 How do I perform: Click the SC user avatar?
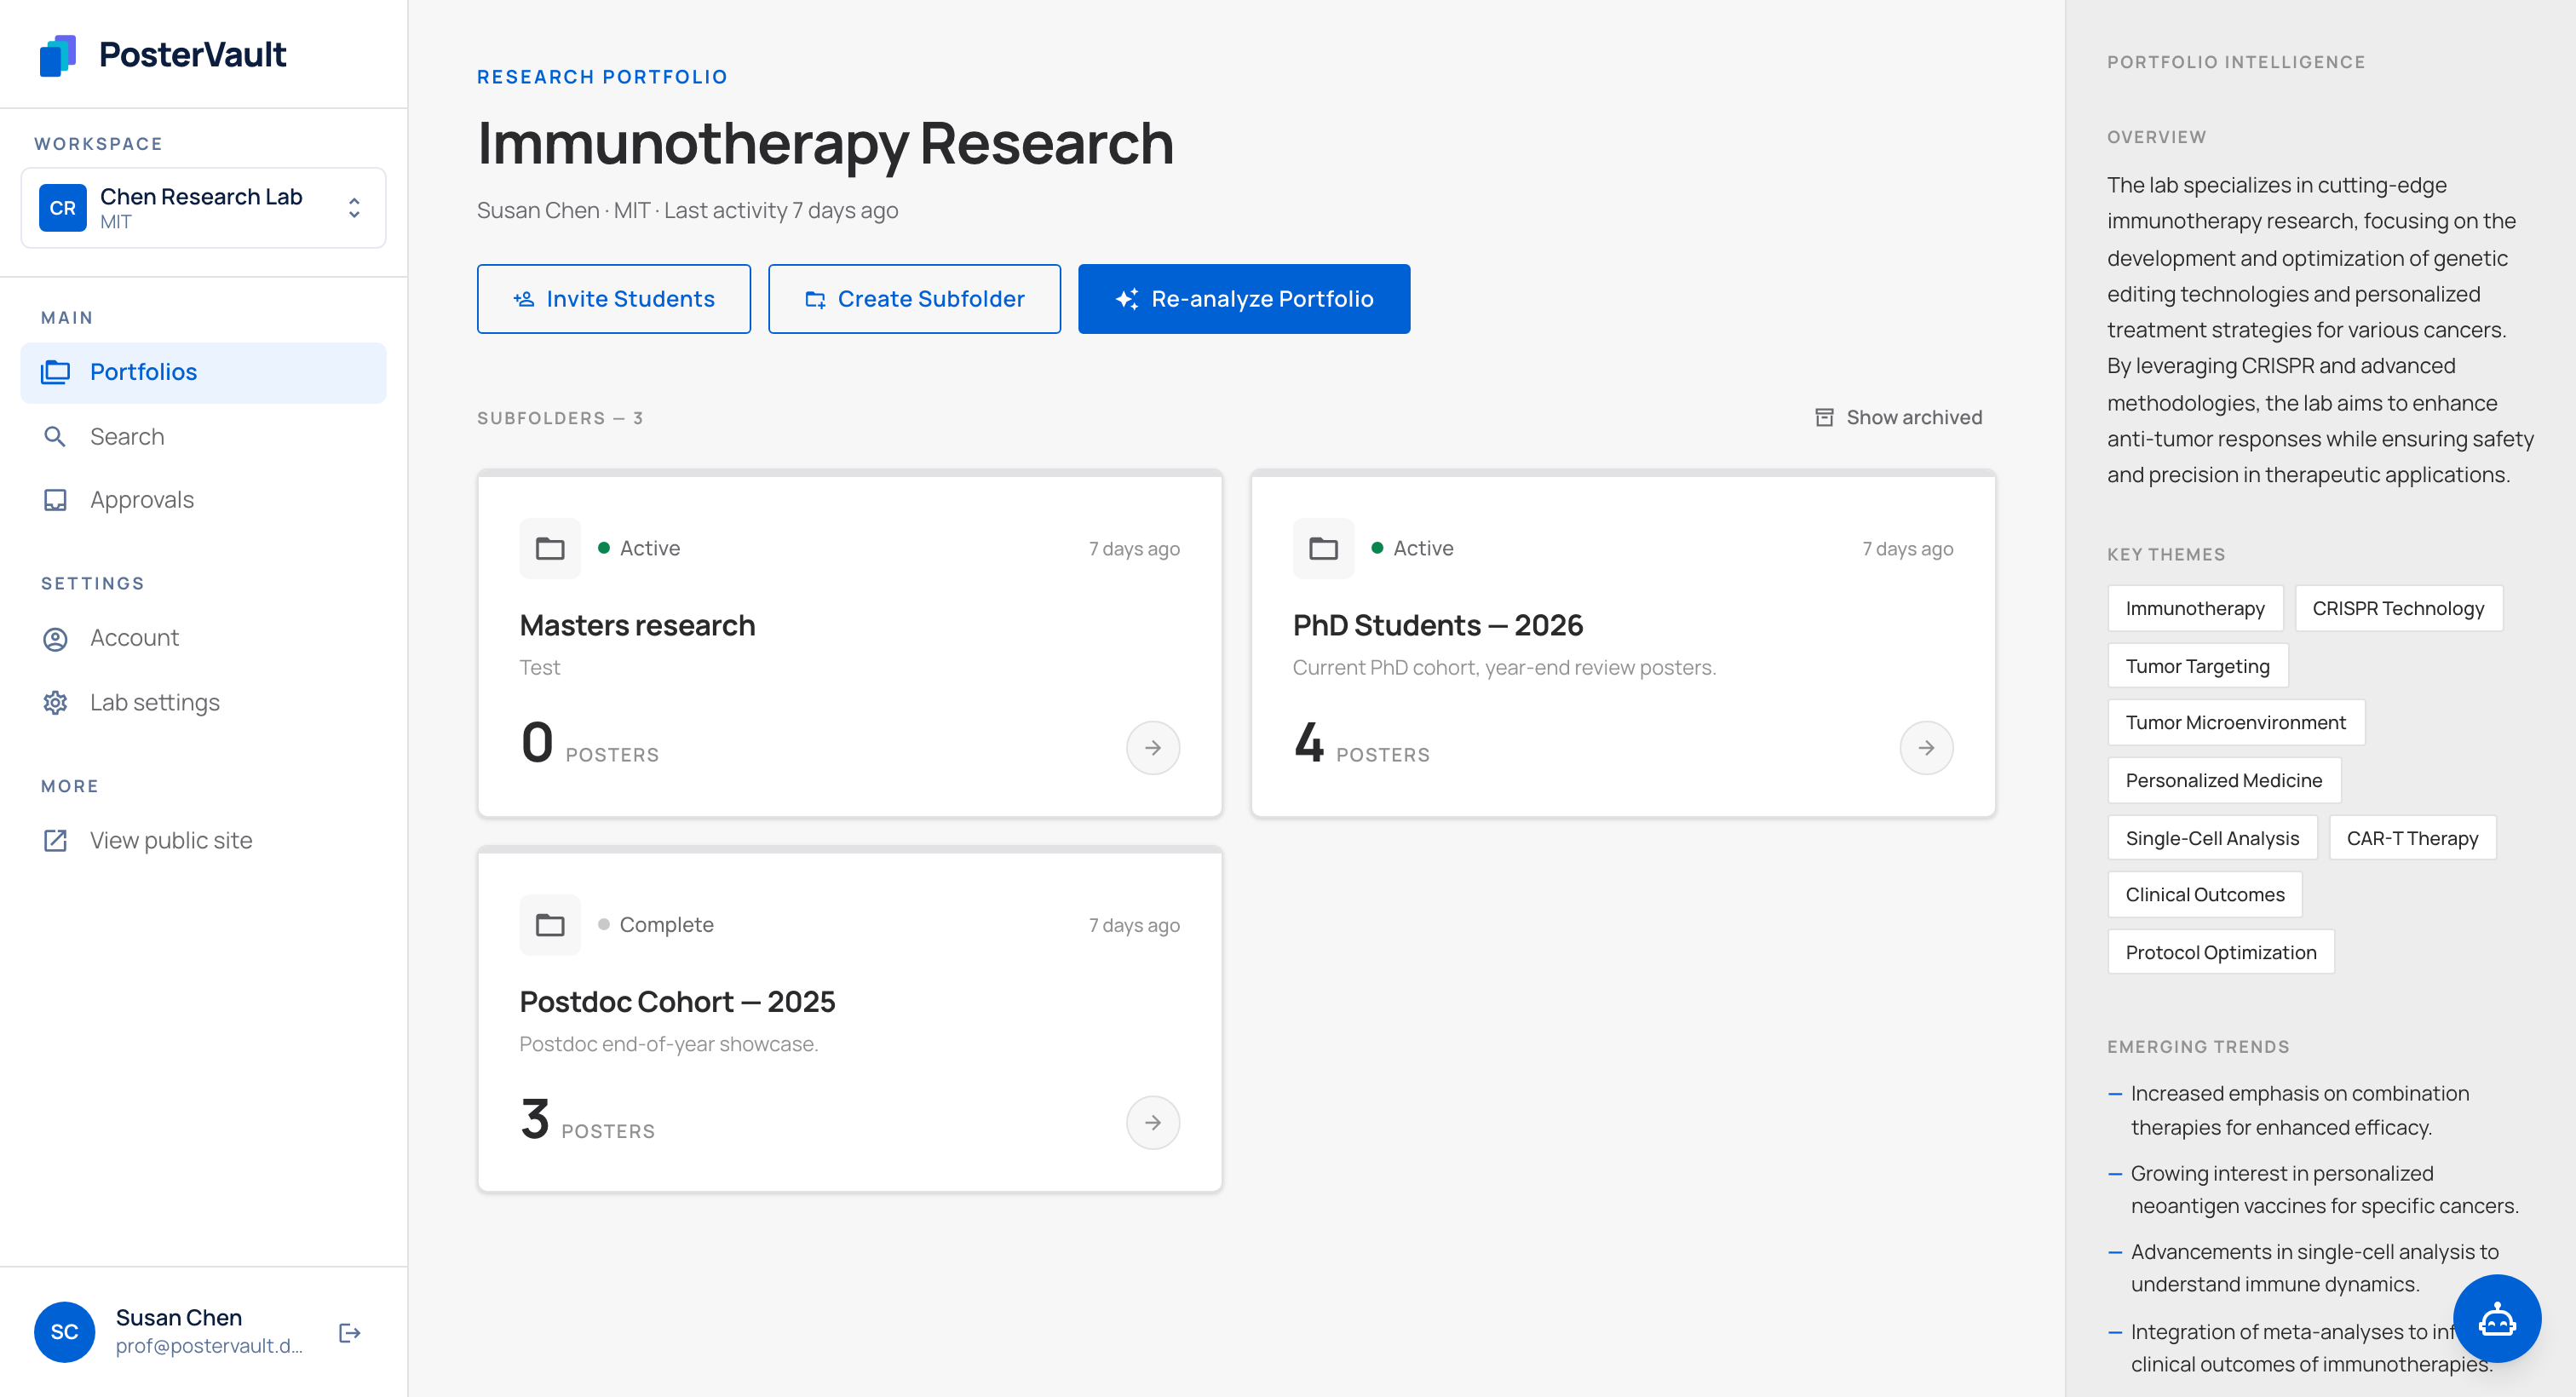tap(65, 1332)
